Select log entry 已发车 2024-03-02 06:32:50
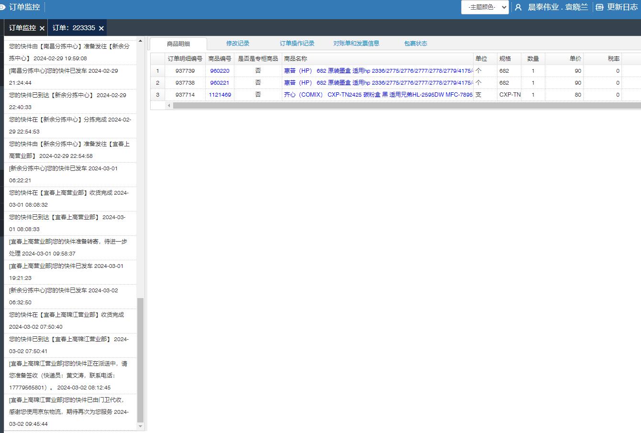This screenshot has width=641, height=433. point(70,296)
